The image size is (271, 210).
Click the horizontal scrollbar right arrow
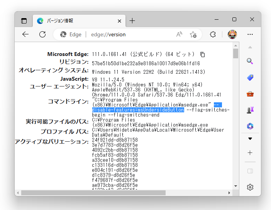pyautogui.click(x=229, y=193)
